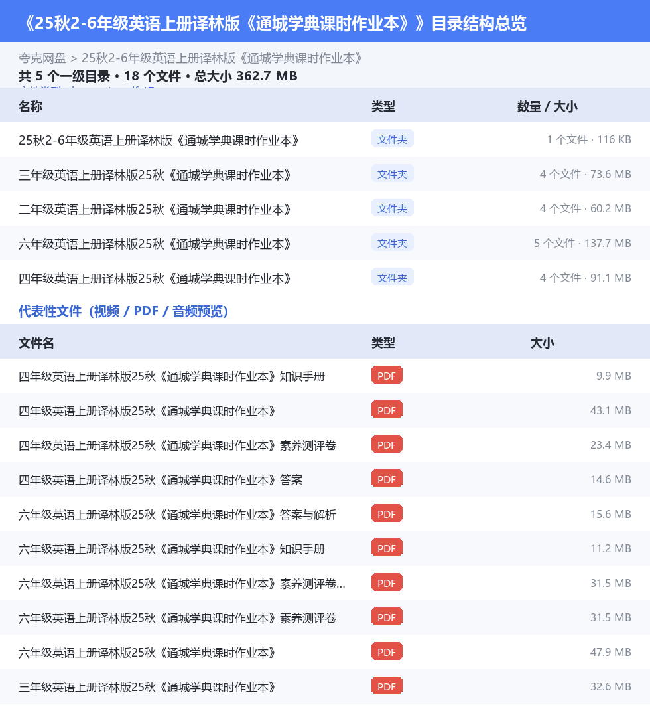Click the 类型 header in folder table

pos(383,106)
